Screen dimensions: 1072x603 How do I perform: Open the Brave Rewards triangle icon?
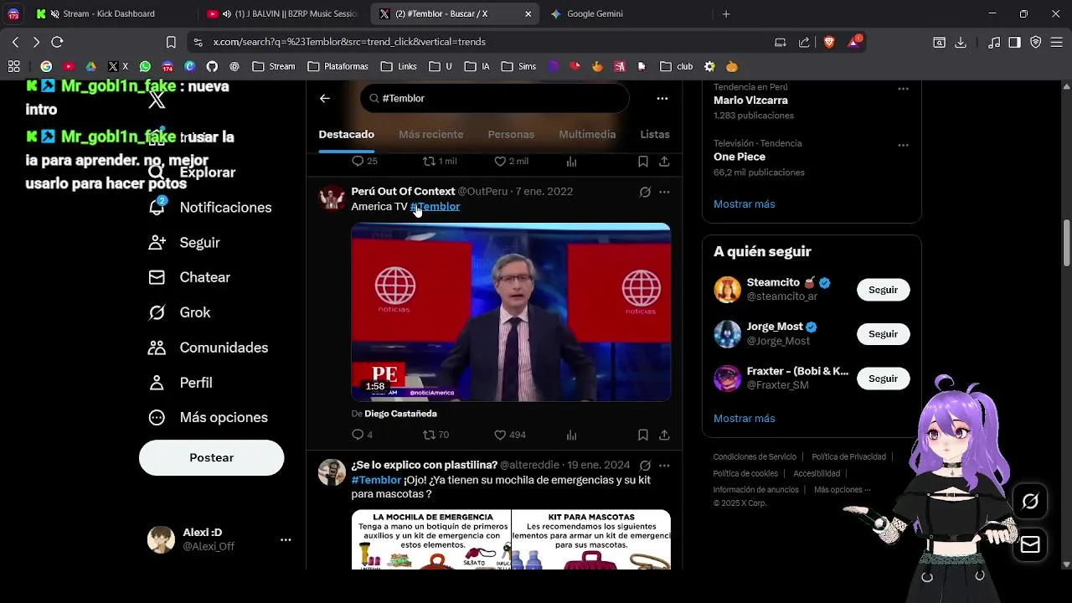pos(854,42)
